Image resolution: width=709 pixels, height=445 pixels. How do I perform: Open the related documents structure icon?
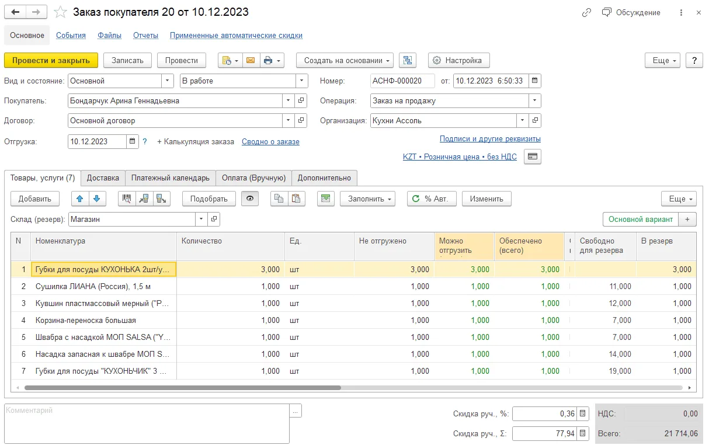click(408, 60)
